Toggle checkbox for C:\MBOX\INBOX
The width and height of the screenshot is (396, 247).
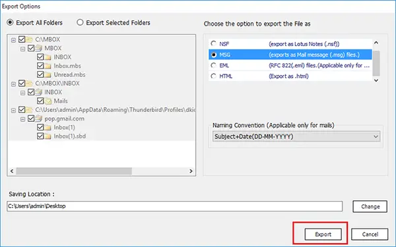pyautogui.click(x=22, y=83)
